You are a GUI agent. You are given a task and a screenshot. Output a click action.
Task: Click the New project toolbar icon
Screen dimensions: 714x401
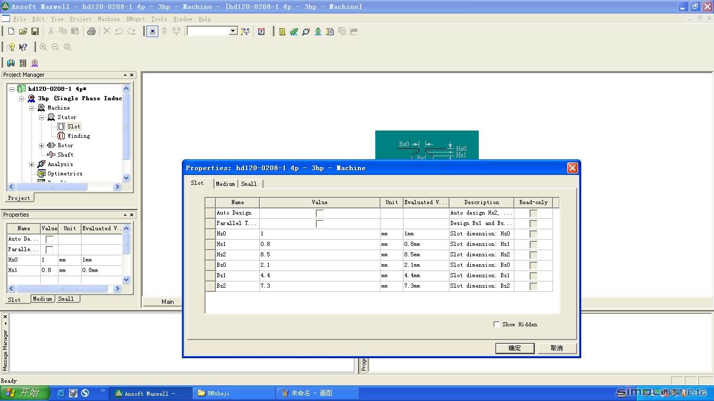pos(11,31)
